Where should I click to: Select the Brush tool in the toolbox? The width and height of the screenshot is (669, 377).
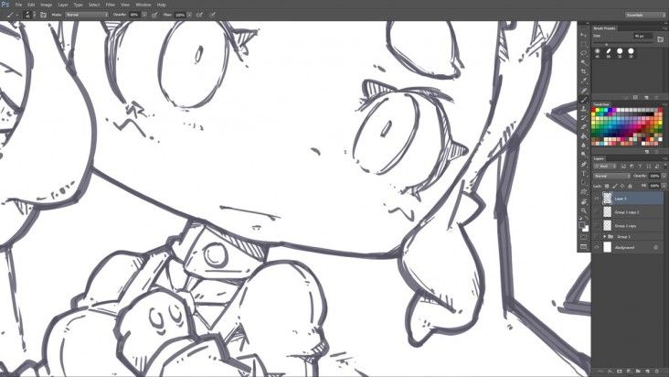coord(583,99)
